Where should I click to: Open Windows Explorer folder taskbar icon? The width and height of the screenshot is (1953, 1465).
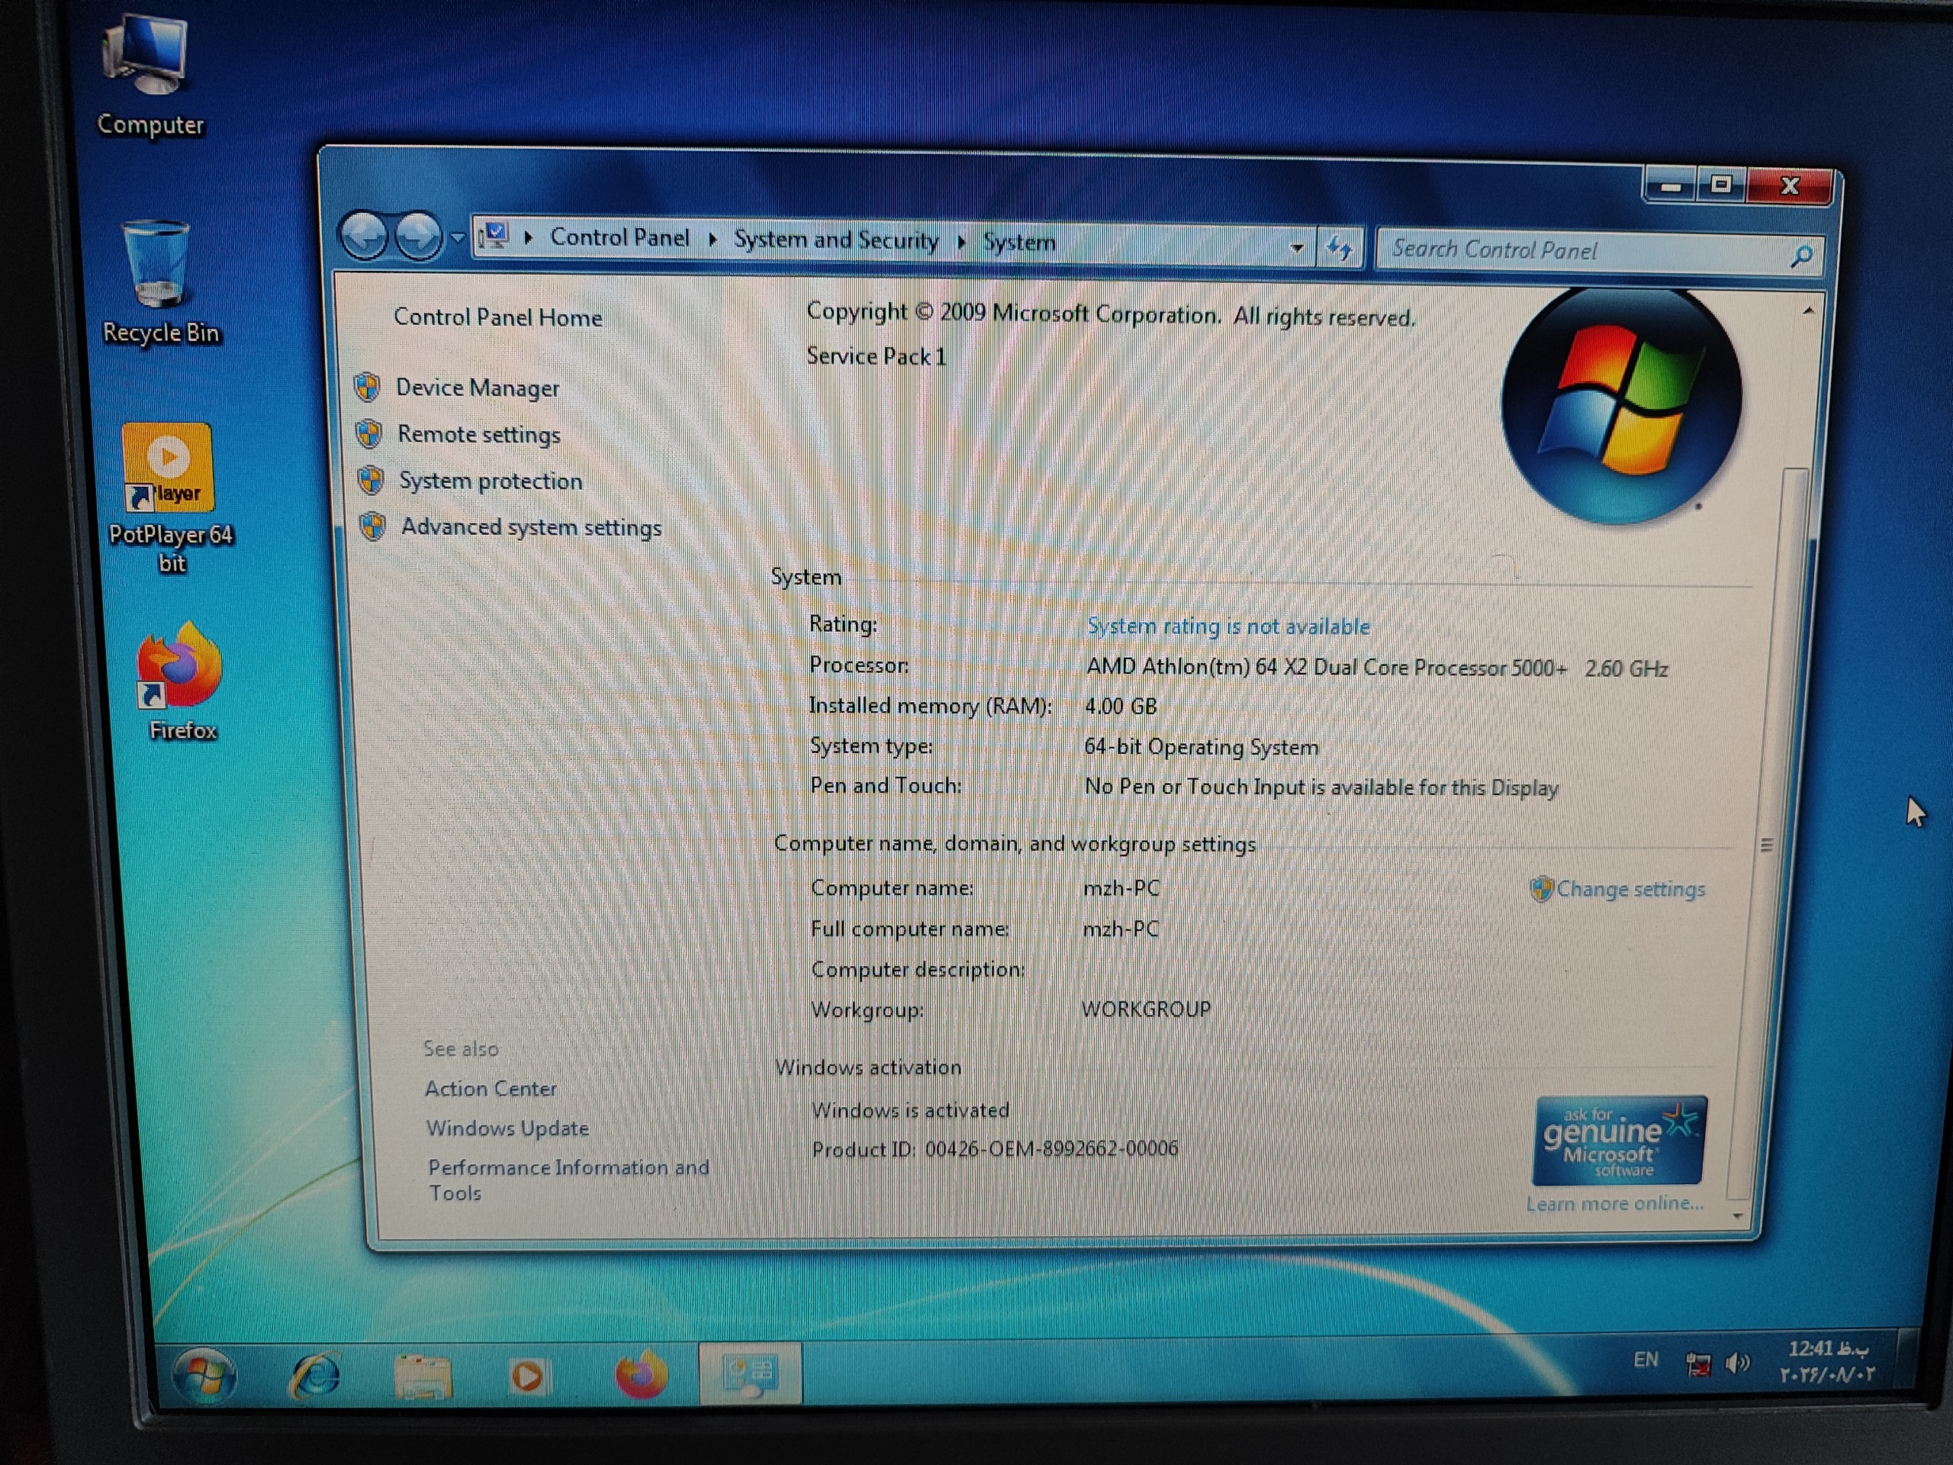point(423,1376)
